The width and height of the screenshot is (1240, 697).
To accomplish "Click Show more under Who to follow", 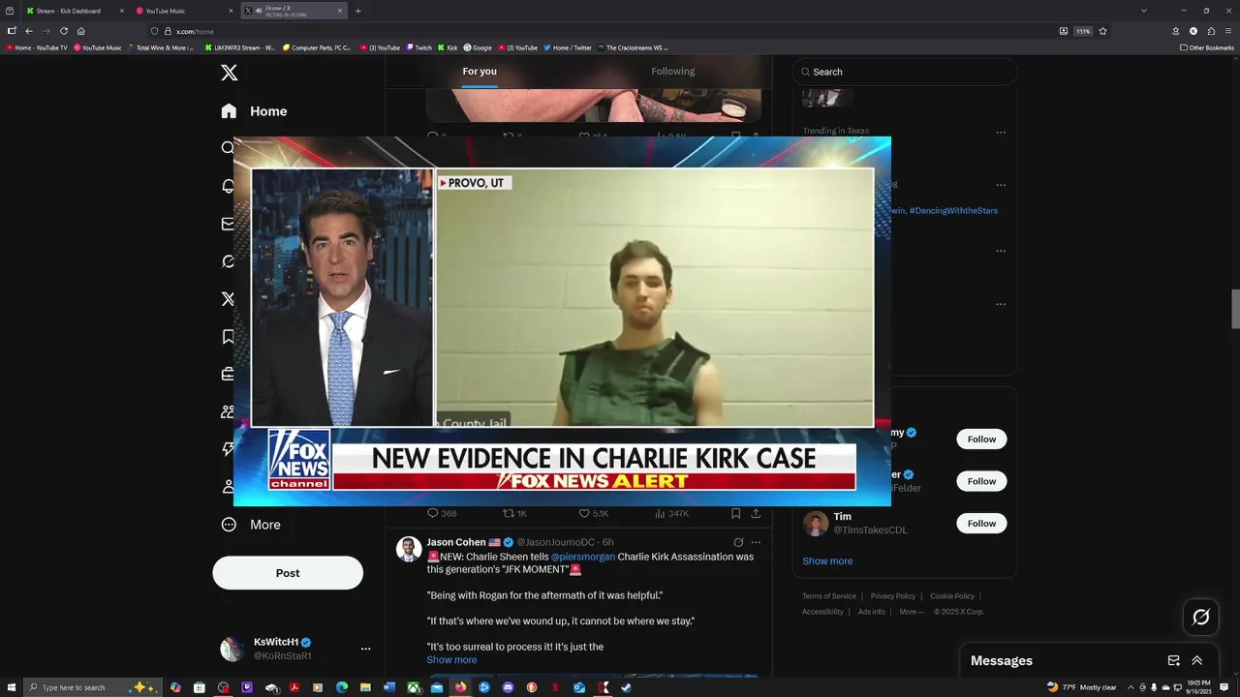I will coord(827,561).
